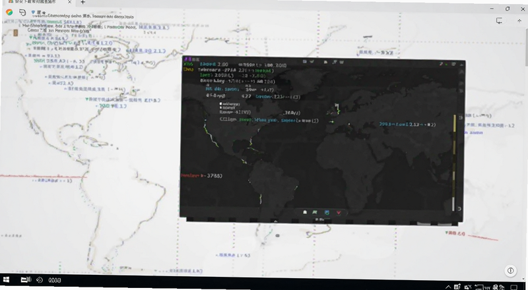Click the speech-bubble icon beside the round logo
Image resolution: width=528 pixels, height=290 pixels.
click(x=22, y=13)
